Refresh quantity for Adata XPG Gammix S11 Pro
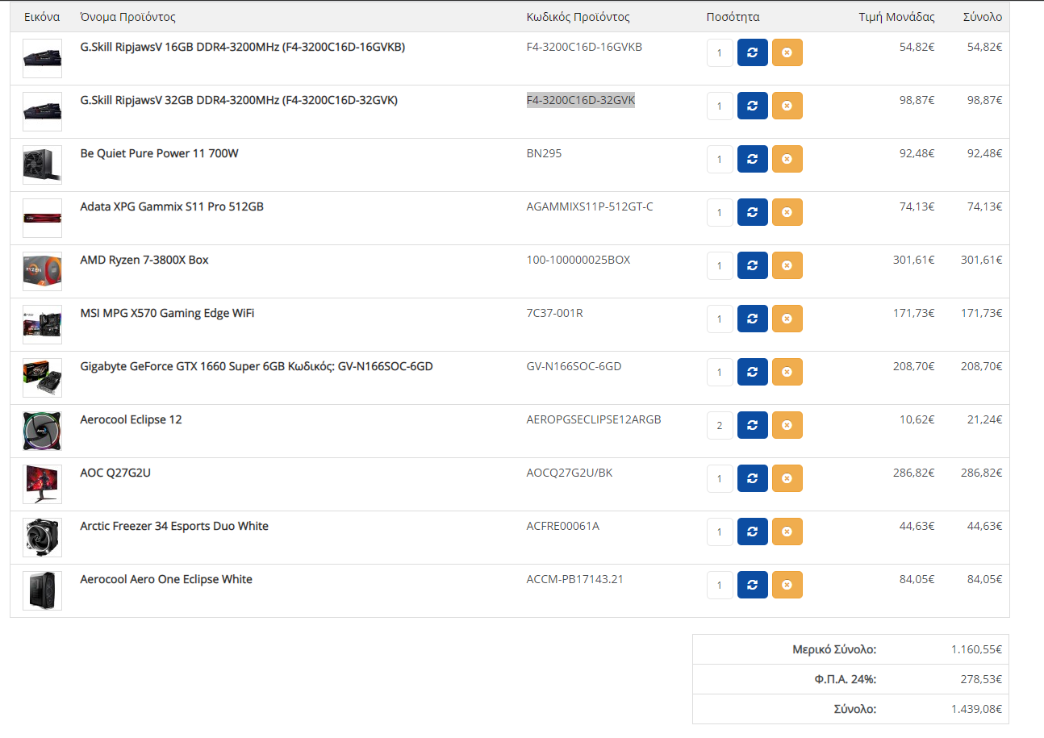The width and height of the screenshot is (1044, 738). coord(753,212)
